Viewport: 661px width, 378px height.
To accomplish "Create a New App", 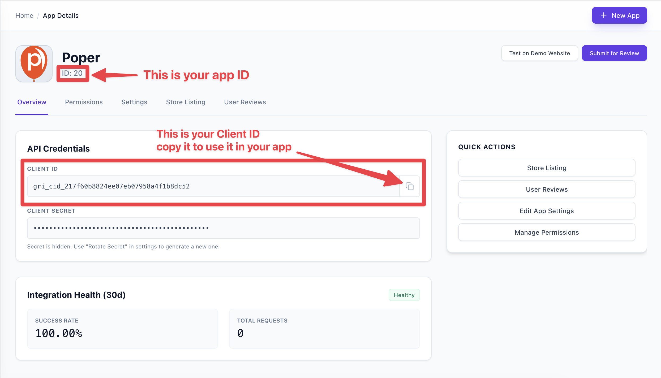I will (620, 15).
